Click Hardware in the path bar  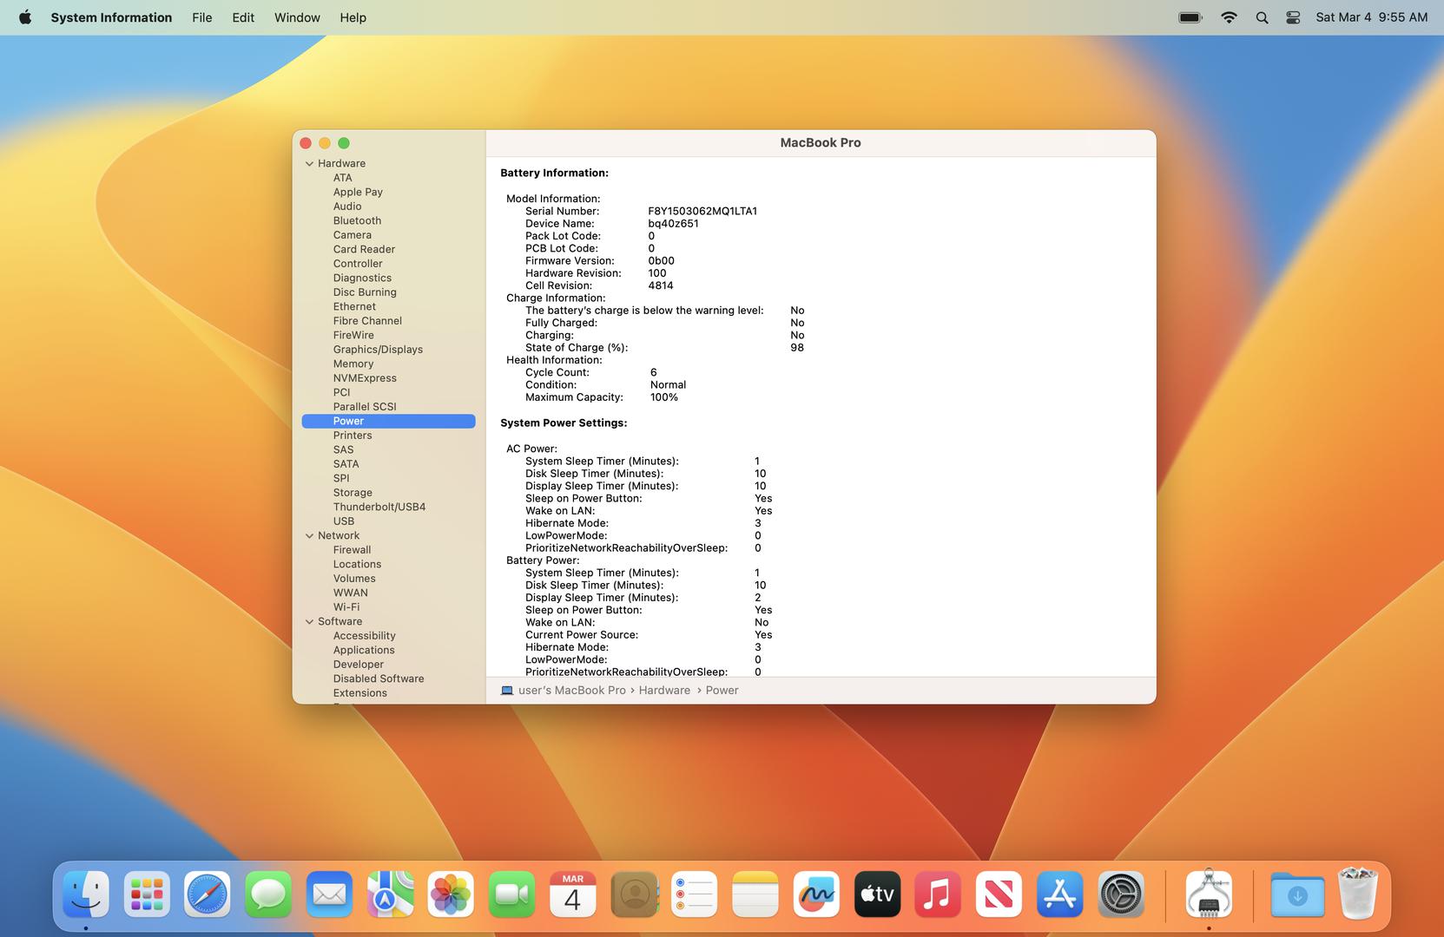coord(664,691)
